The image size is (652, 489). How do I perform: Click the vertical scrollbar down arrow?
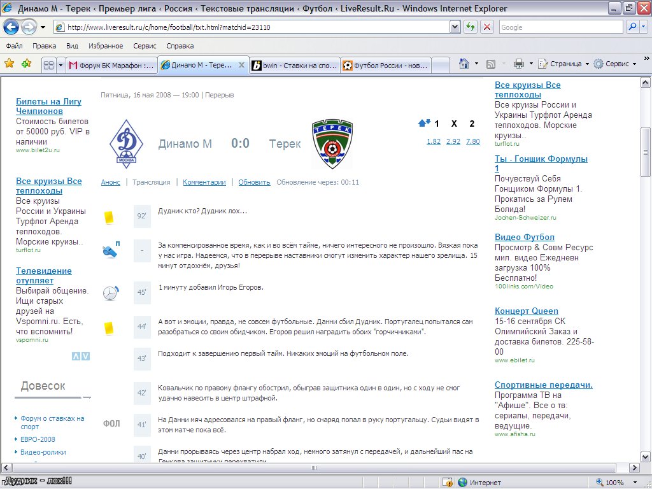click(x=646, y=457)
